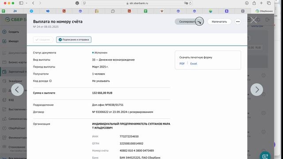Click the Сбер logo in header
Viewport: 283px width, 159px height.
click(16, 19)
